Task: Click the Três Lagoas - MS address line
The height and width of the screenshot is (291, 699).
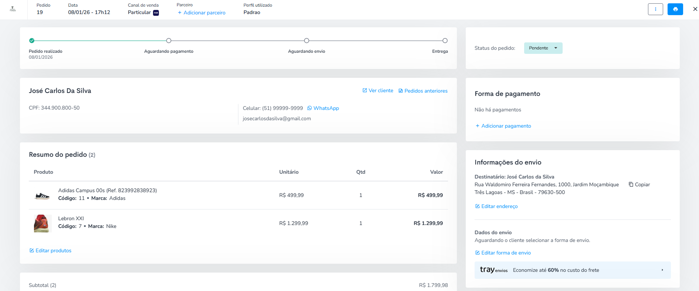Action: (520, 192)
